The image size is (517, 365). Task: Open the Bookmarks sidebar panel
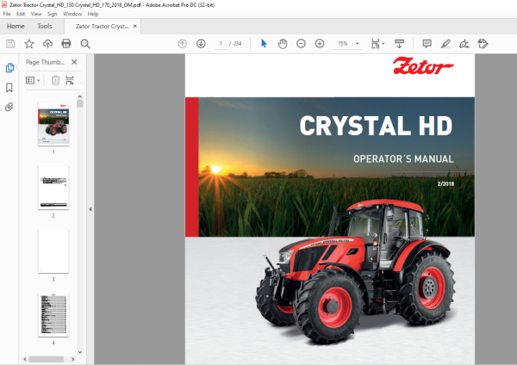[x=9, y=87]
